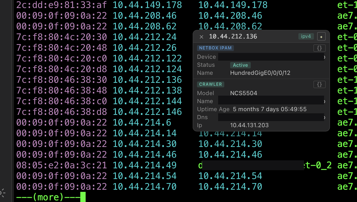Viewport: 357px width, 202px height.
Task: Click the sparkle button in popup header
Action: coord(321,37)
